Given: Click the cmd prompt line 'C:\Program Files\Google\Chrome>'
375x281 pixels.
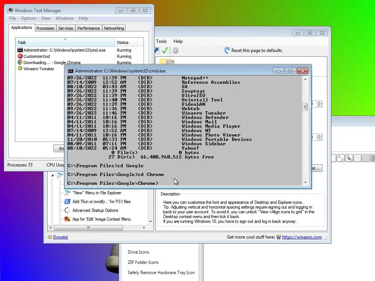Looking at the screenshot, I should coord(113,183).
